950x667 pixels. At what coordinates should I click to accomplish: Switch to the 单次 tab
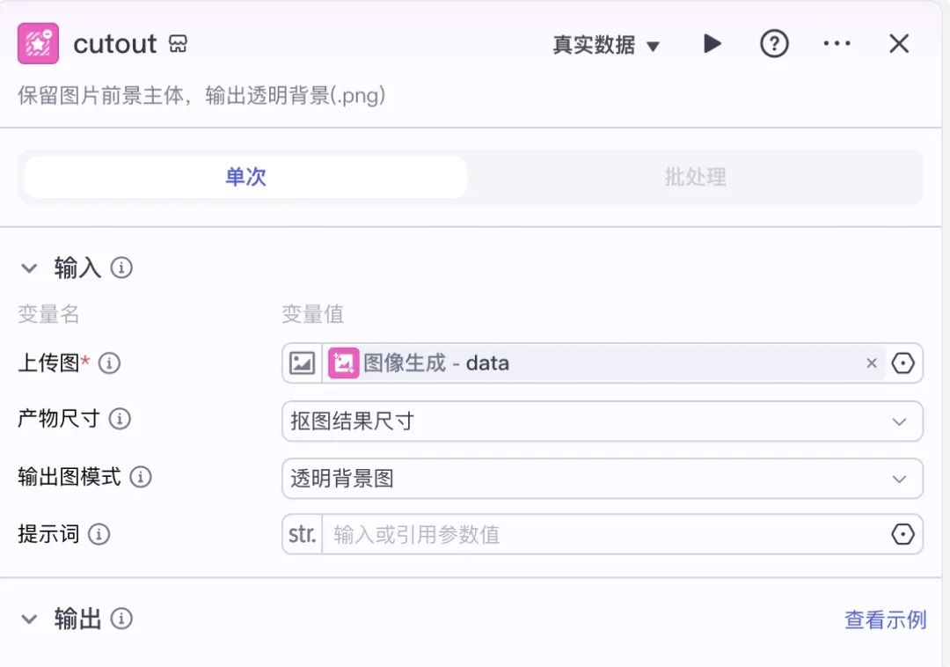tap(245, 177)
